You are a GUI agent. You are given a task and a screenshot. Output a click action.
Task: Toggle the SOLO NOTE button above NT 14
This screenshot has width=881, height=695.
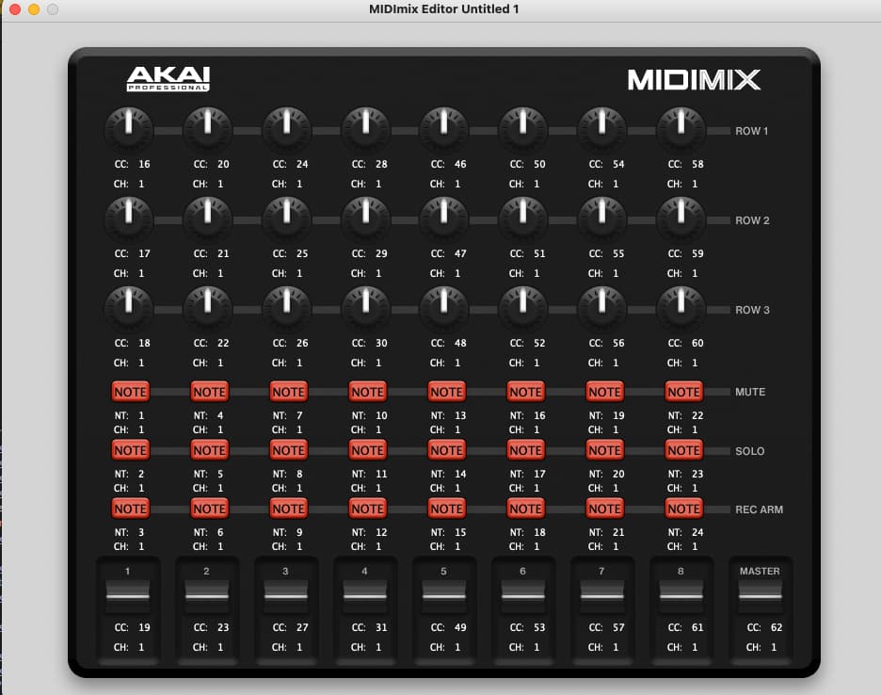click(x=447, y=450)
